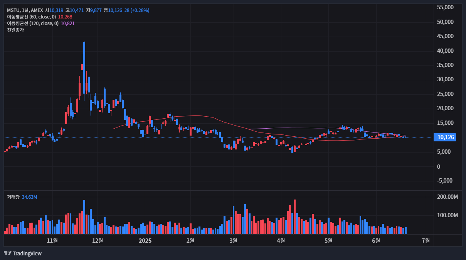Click the 30,000 price axis label
This screenshot has height=260, width=466.
point(445,79)
